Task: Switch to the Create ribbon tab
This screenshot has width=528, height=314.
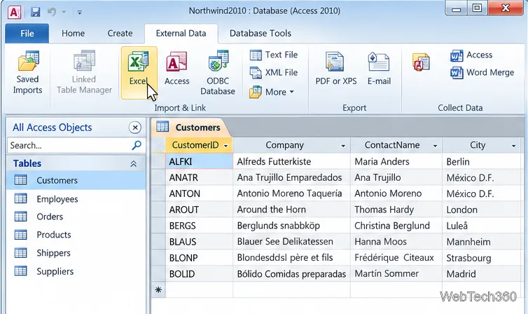Action: [120, 34]
